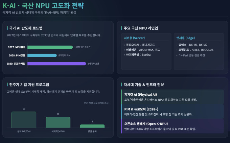Click the 딥엑스 DX-M1, DX-M2 item
The width and height of the screenshot is (230, 143).
[x=193, y=44]
